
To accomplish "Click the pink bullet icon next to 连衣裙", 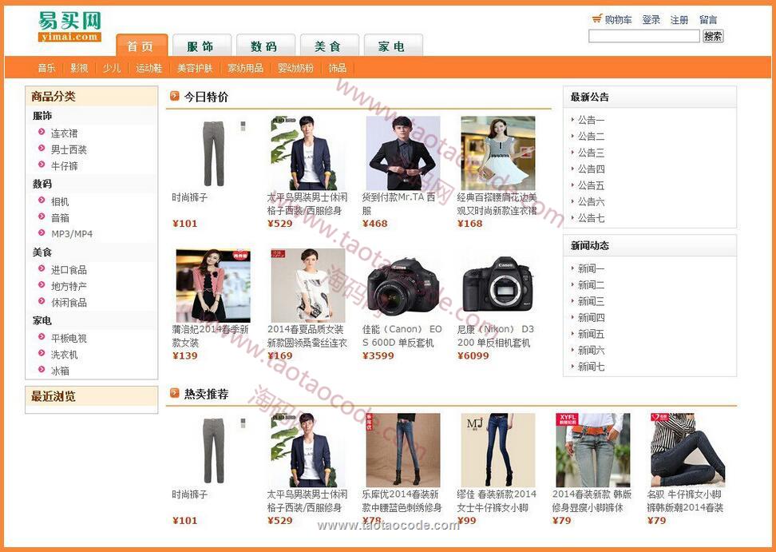I will point(42,133).
